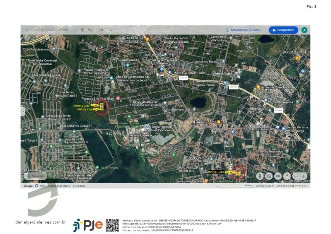The image size is (331, 234).
Task: Open the account avatar 'A'
Action: [x=304, y=30]
